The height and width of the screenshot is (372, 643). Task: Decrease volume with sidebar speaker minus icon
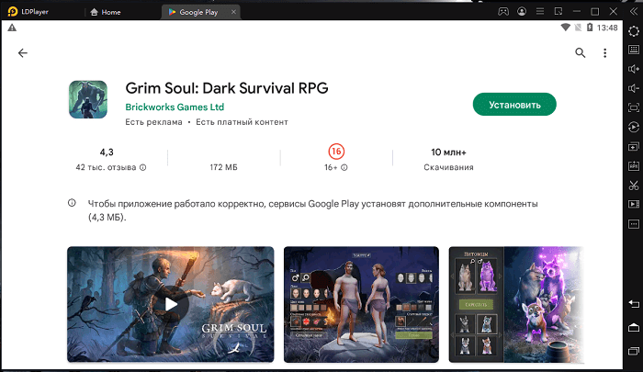click(634, 88)
